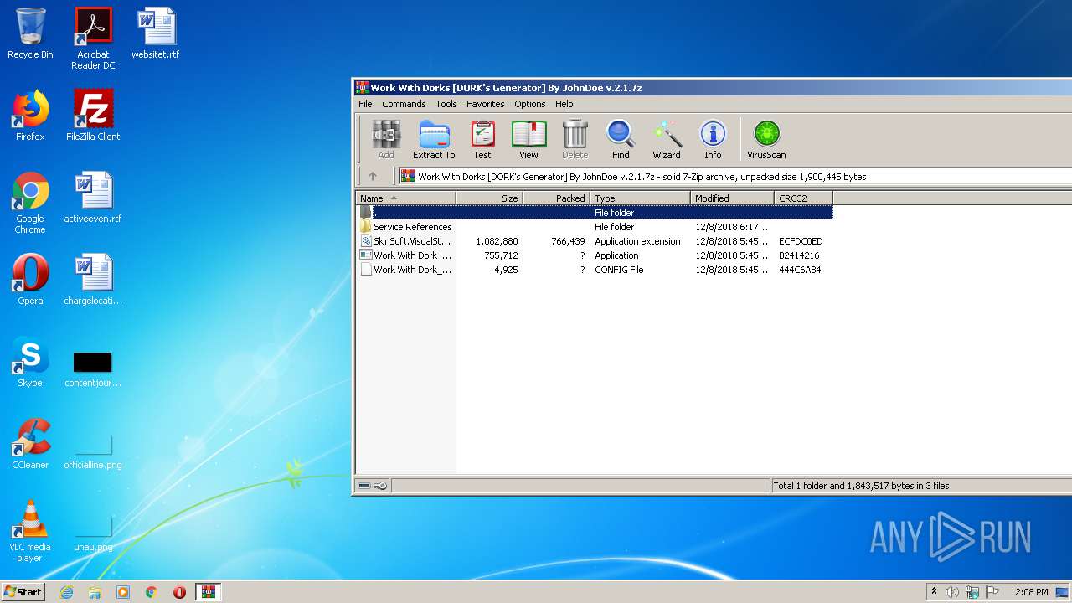
Task: Click CRC32 value B2414216
Action: click(x=799, y=255)
